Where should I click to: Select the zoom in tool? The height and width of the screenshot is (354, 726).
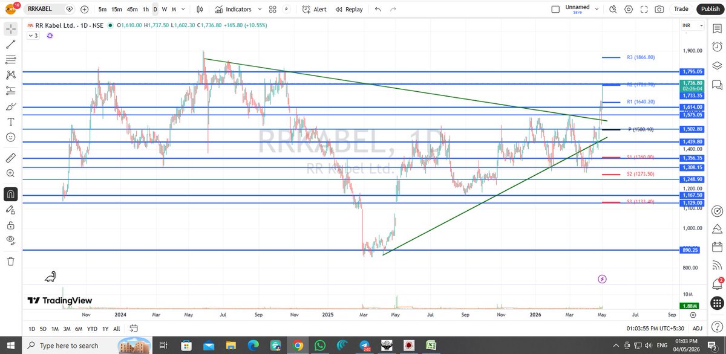[x=10, y=173]
